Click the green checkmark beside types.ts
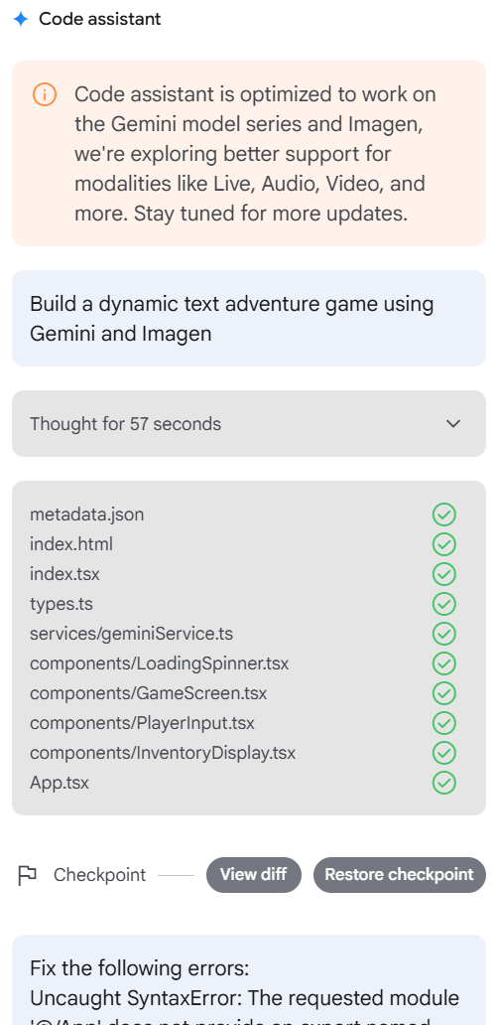Viewport: 495px width, 1025px height. (x=444, y=604)
